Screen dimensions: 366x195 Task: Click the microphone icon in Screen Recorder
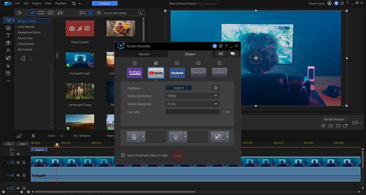tap(176, 137)
